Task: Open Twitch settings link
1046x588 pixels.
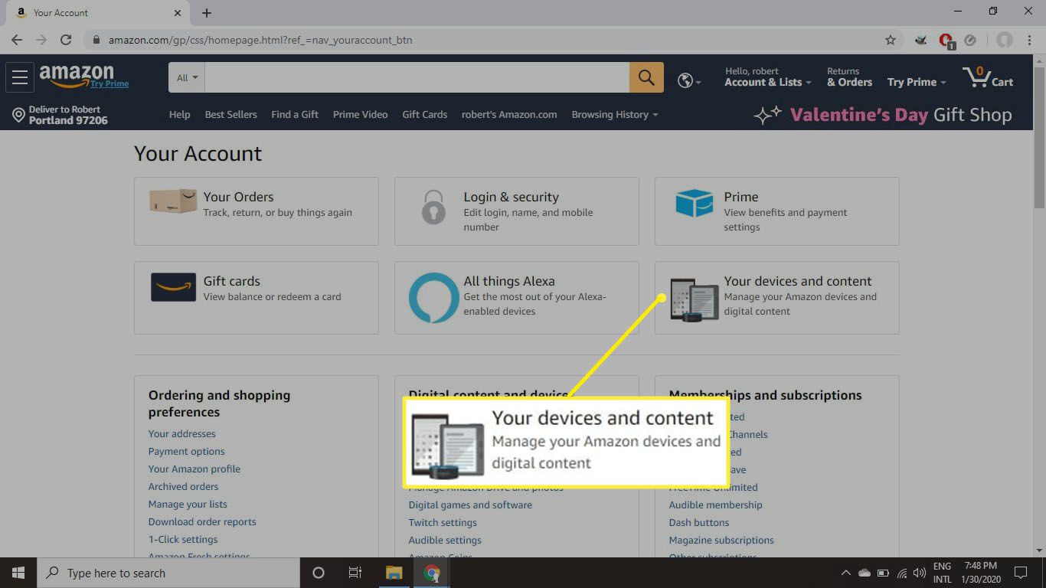Action: (443, 523)
